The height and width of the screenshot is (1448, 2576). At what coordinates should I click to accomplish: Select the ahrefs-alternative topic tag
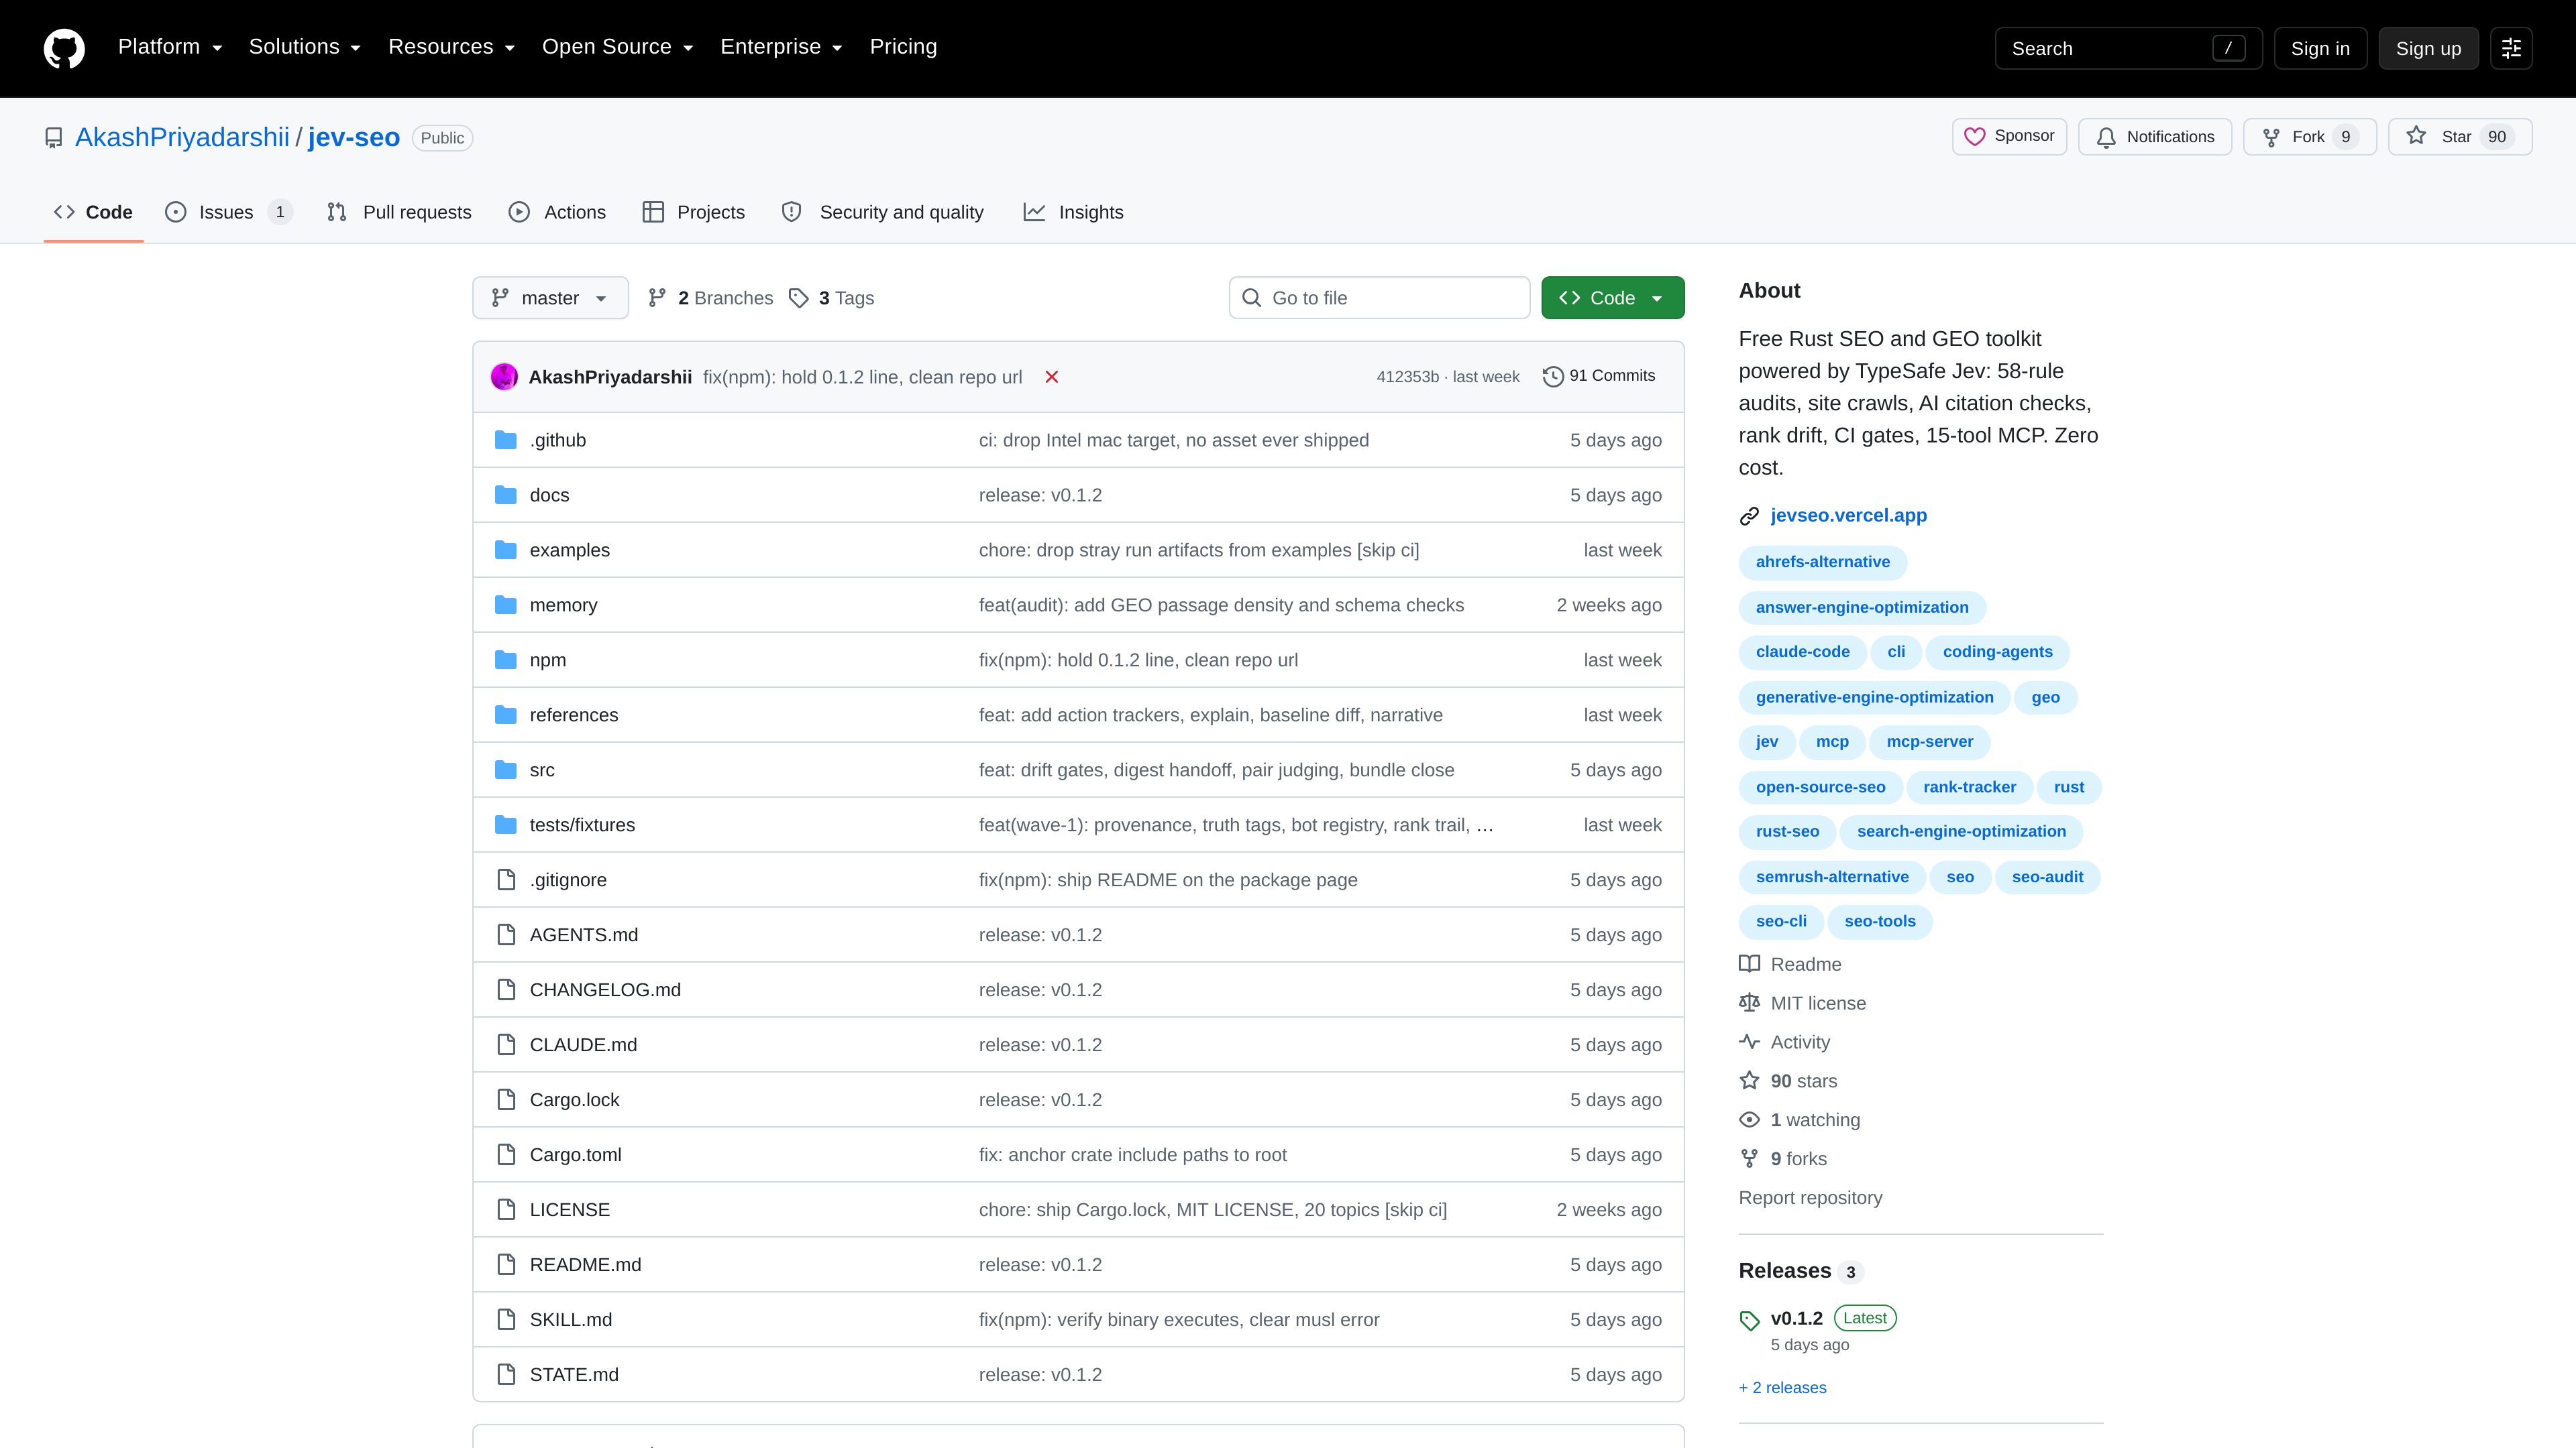coord(1822,562)
